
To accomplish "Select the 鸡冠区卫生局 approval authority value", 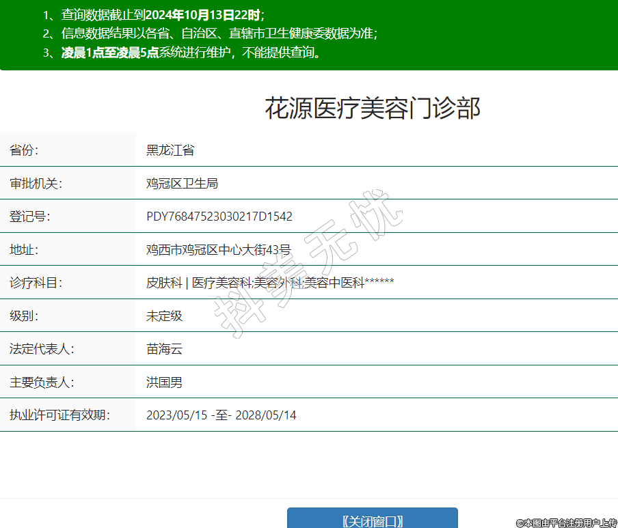I will (182, 184).
